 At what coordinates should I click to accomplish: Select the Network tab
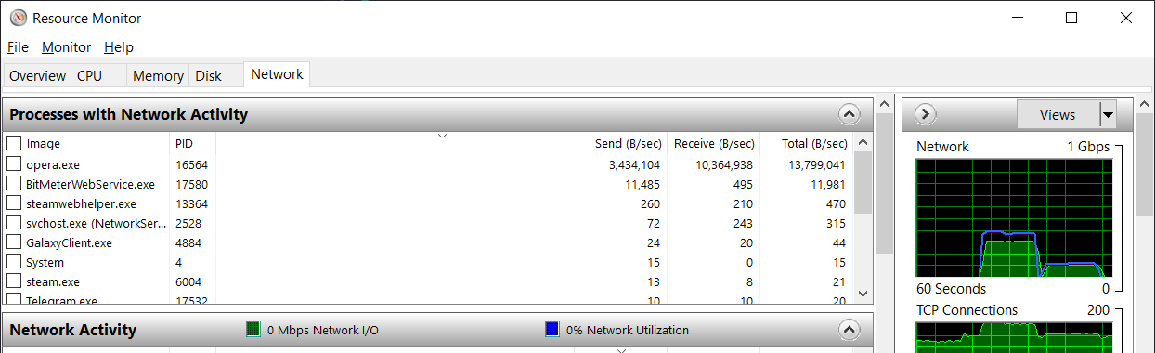(x=277, y=74)
